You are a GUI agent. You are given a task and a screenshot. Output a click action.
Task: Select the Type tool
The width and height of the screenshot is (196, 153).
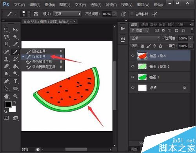(x=15, y=81)
